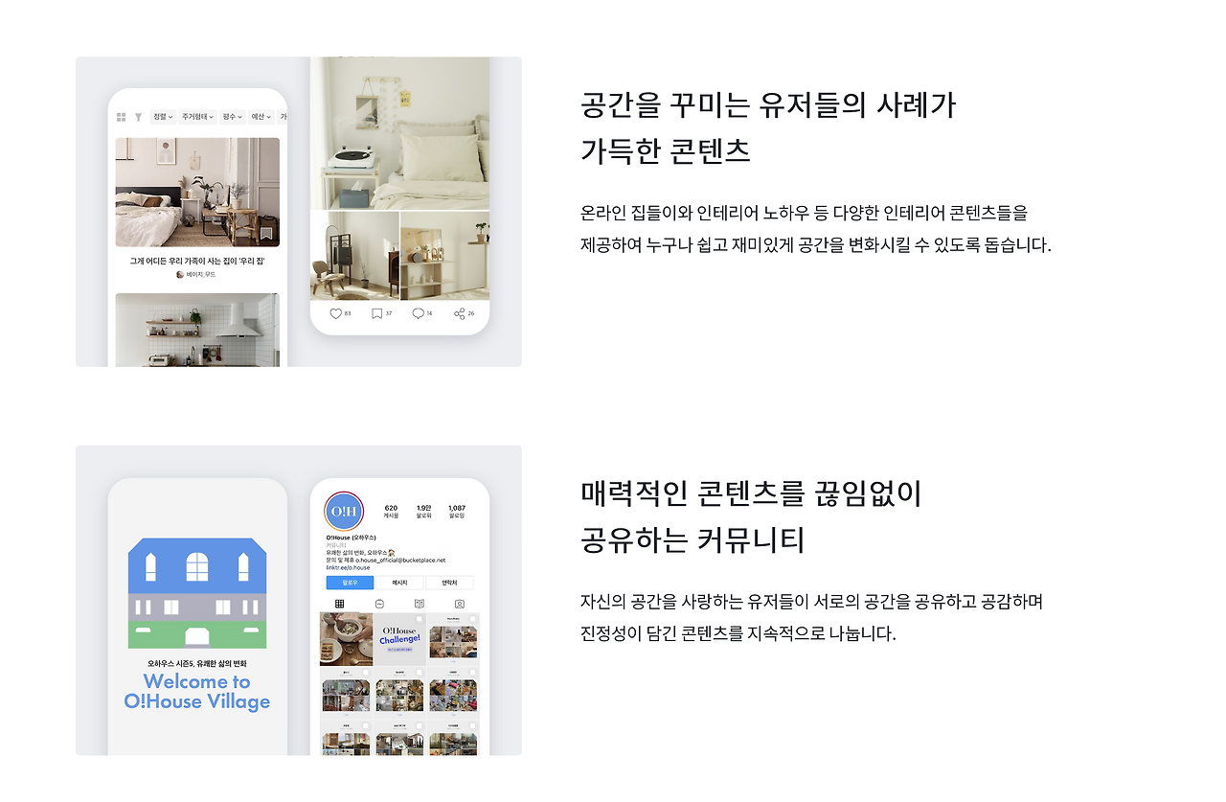Open the guides tab icon in profile
The image size is (1226, 802).
(x=420, y=604)
